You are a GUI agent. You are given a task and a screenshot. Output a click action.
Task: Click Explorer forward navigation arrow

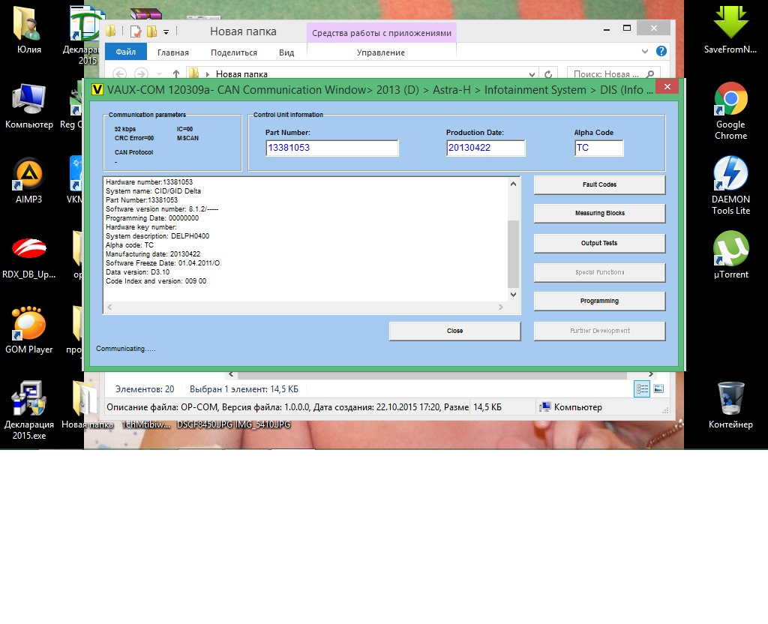(x=141, y=74)
